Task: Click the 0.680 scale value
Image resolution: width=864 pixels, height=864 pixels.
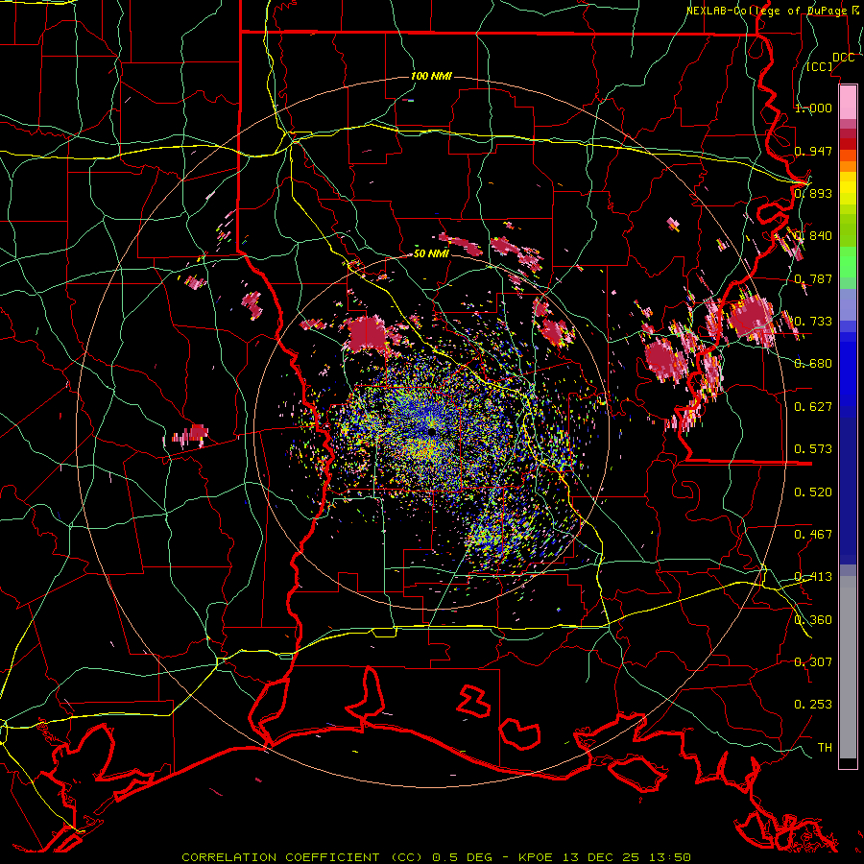Action: click(813, 364)
